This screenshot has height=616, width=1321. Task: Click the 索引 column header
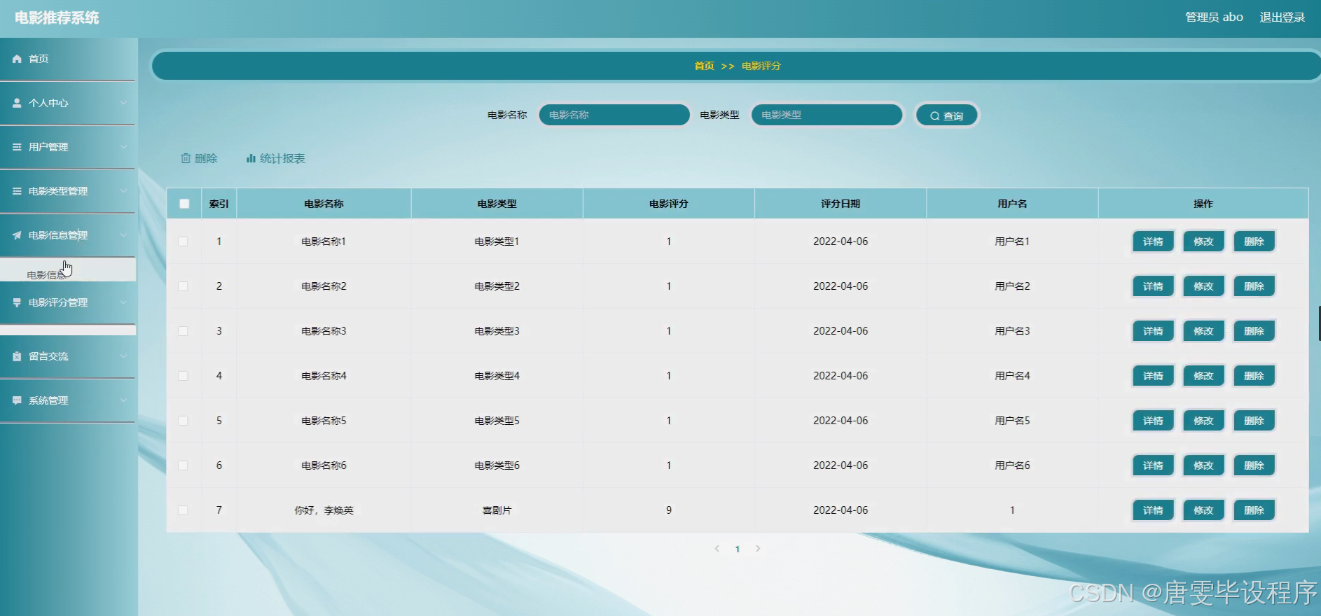pos(219,204)
